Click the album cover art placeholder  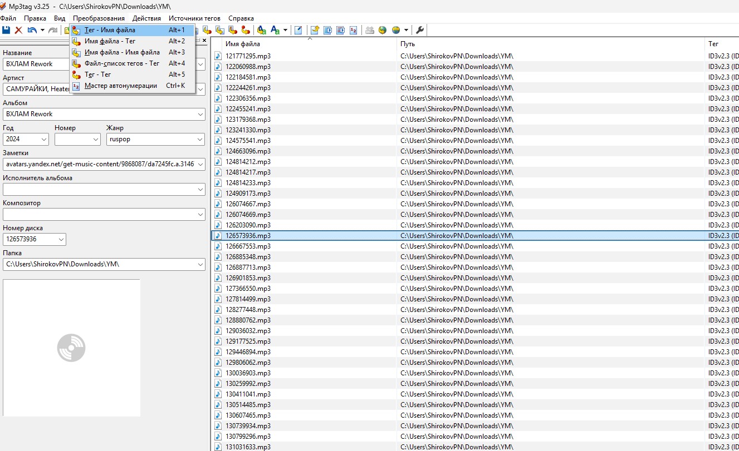click(x=71, y=348)
